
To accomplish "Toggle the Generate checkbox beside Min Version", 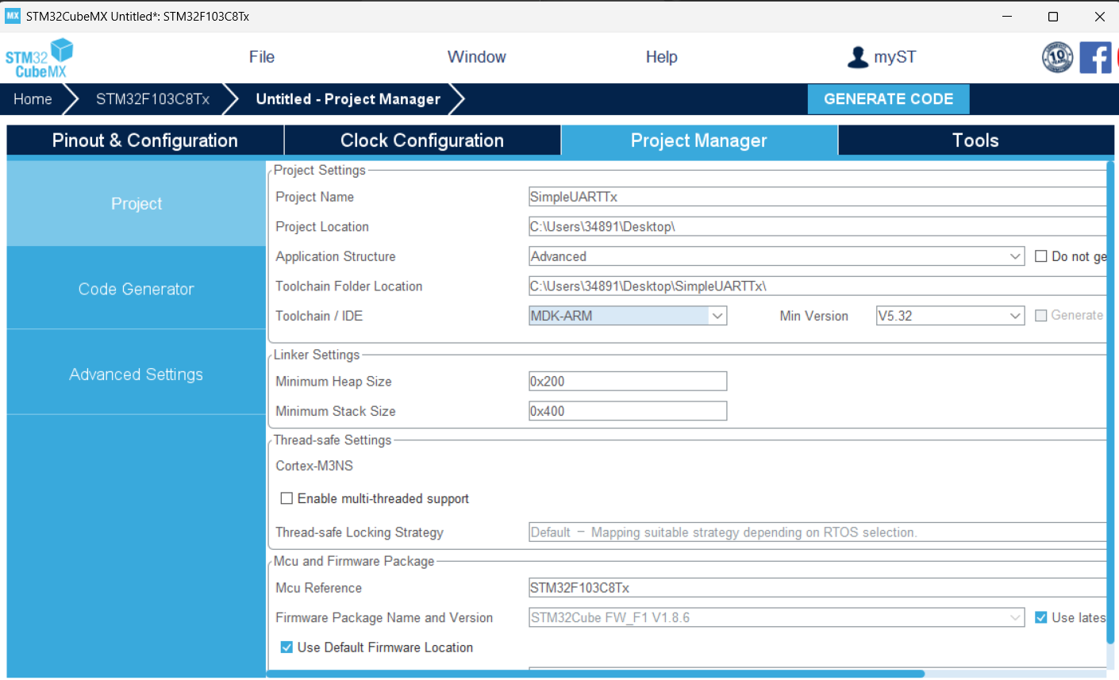I will click(x=1041, y=316).
